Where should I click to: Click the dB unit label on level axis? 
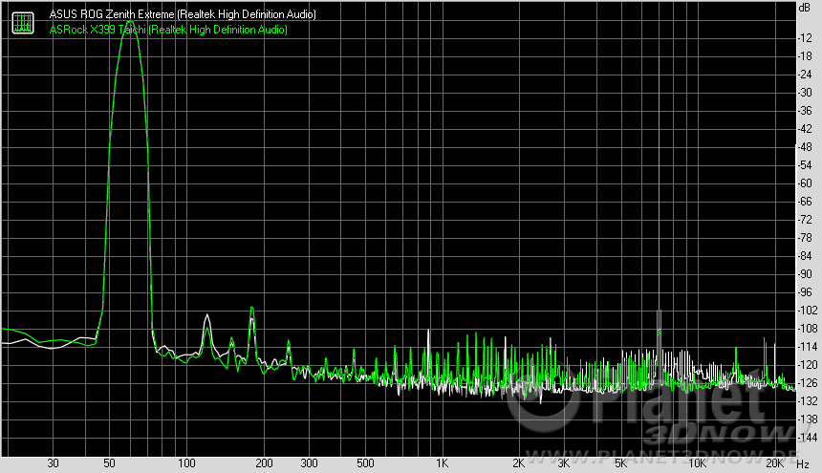pyautogui.click(x=804, y=8)
